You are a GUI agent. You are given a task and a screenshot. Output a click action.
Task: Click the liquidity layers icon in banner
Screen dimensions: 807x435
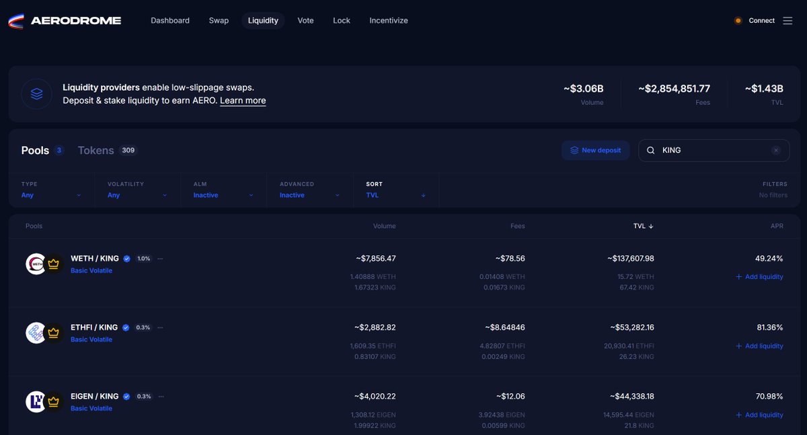[x=37, y=94]
